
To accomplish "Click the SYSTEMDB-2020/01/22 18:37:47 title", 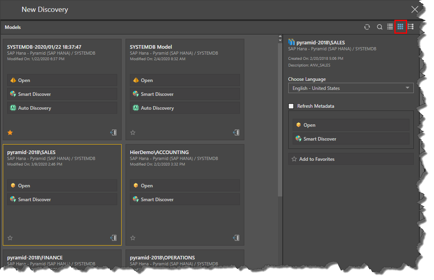I will click(x=44, y=47).
